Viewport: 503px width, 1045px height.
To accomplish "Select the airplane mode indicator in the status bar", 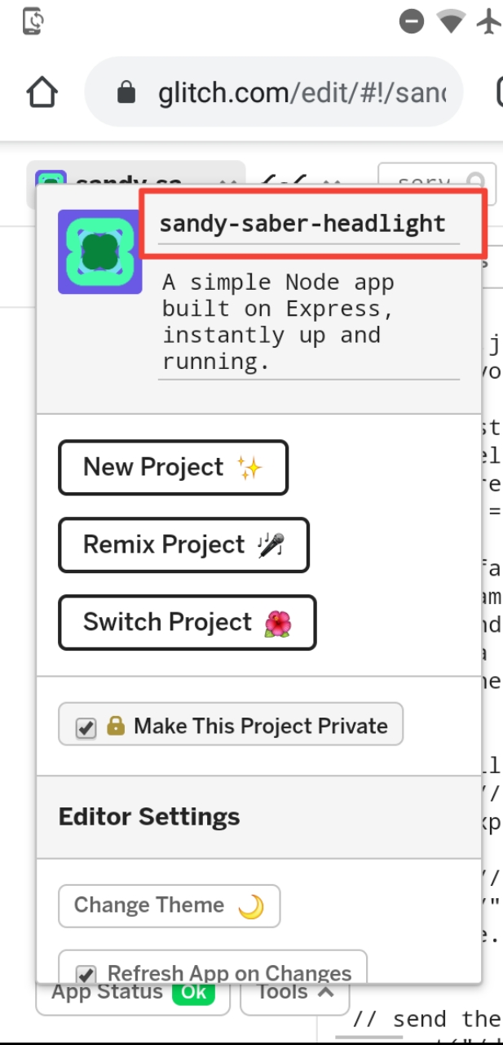I will coord(488,22).
